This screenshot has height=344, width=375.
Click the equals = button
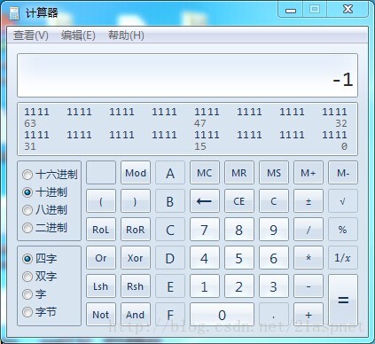[343, 301]
